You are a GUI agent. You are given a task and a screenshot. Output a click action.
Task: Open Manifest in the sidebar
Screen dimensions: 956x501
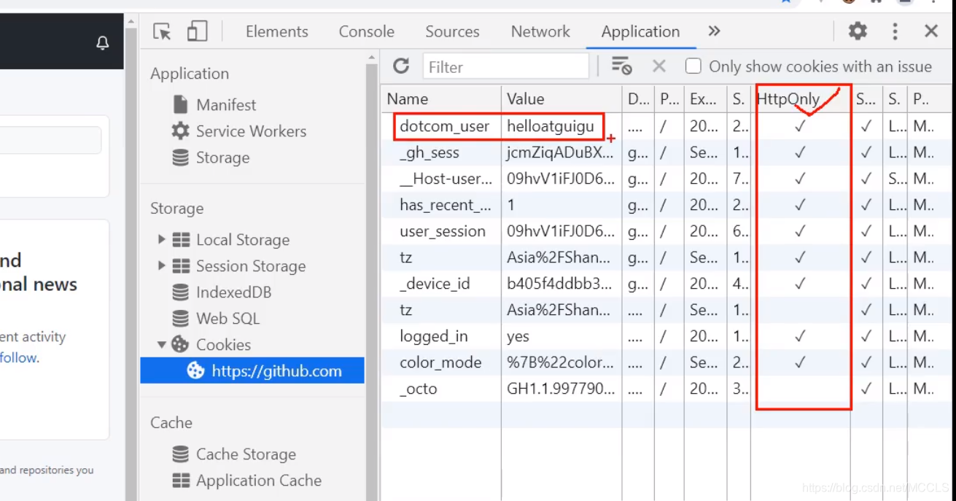coord(226,104)
